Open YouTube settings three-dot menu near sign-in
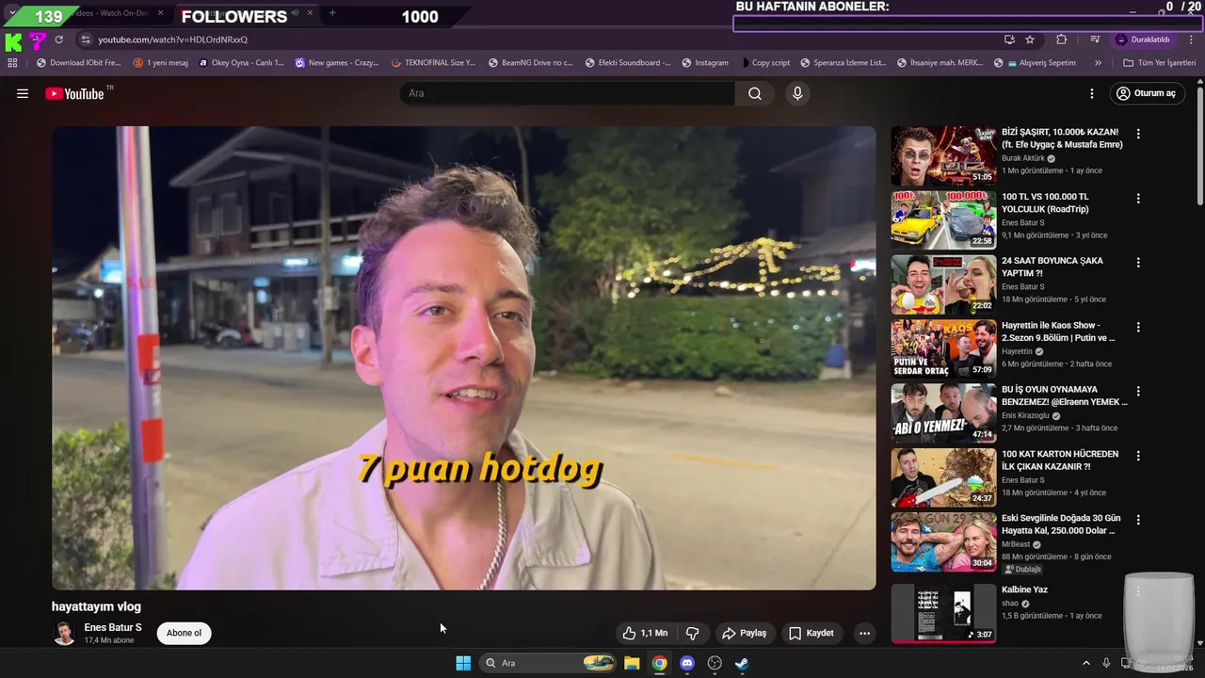The image size is (1205, 678). coord(1092,93)
